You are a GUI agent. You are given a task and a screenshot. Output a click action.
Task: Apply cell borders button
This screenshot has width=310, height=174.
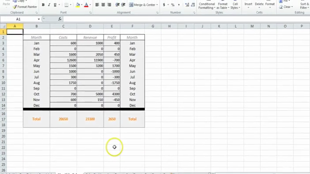pos(66,5)
